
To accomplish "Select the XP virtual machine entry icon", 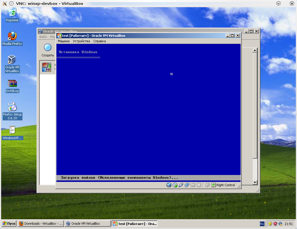I will (47, 67).
